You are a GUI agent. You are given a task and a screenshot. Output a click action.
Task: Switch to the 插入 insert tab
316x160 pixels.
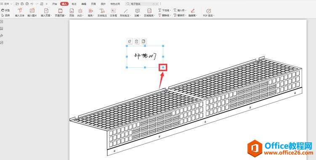[64, 4]
